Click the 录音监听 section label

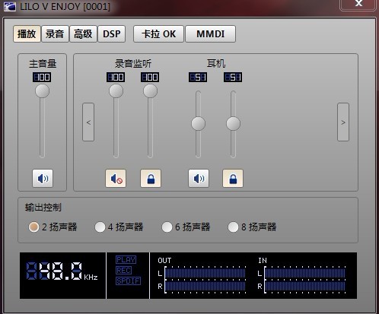point(133,63)
